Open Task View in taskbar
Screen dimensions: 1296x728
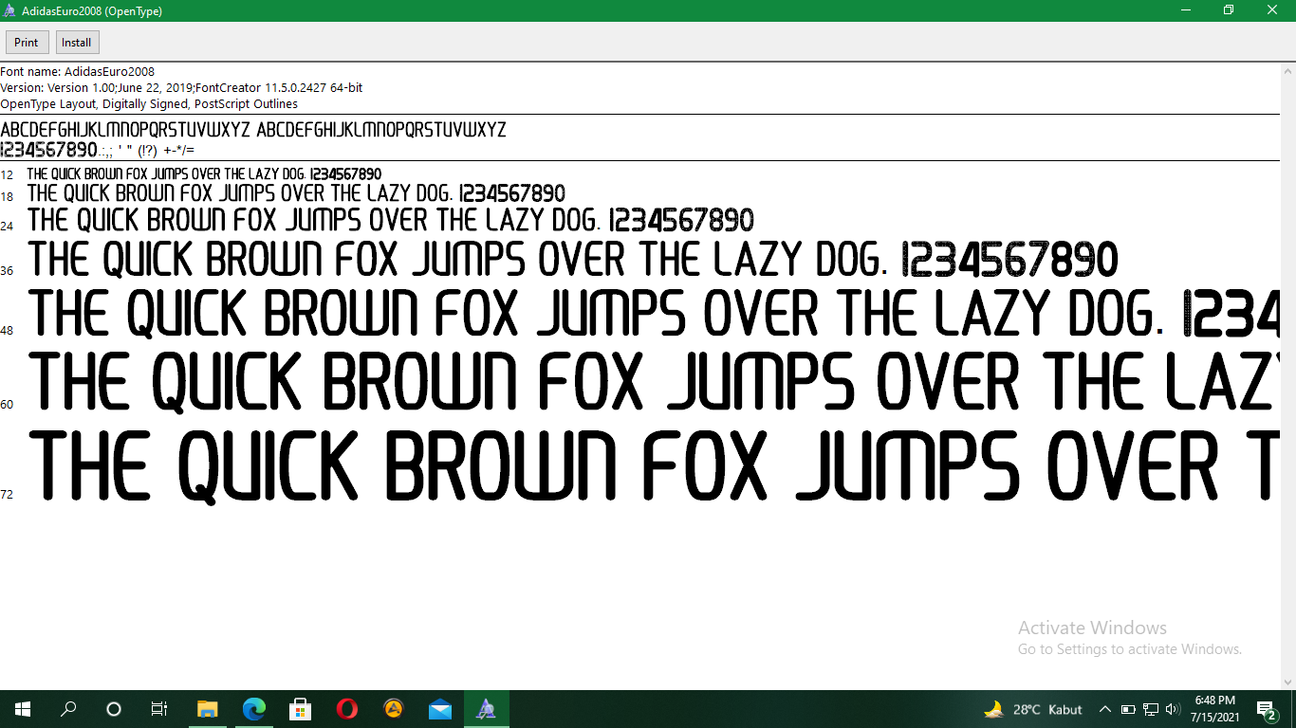159,709
